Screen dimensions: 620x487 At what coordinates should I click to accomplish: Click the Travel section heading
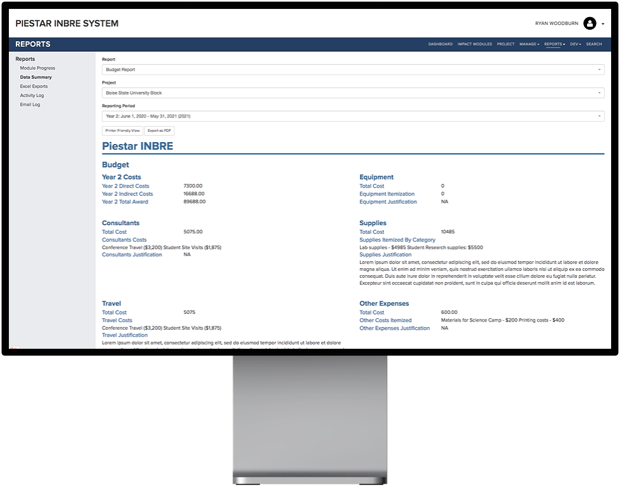[112, 304]
